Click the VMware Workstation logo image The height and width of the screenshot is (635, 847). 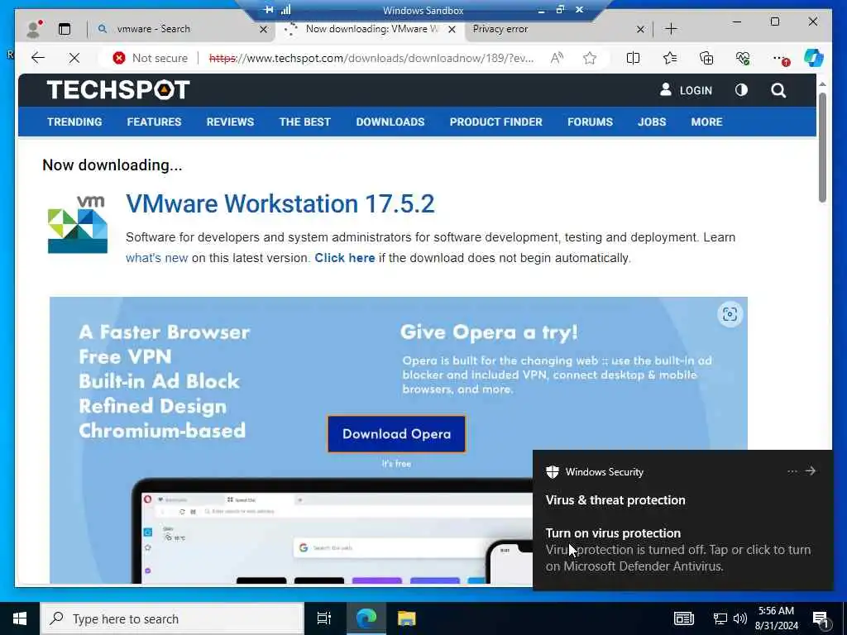pyautogui.click(x=77, y=224)
